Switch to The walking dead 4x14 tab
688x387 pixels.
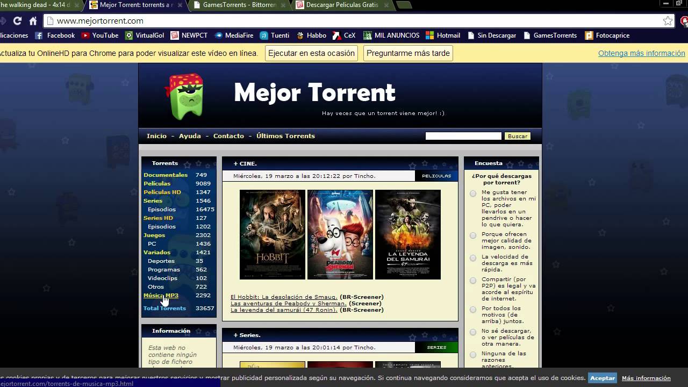pyautogui.click(x=38, y=5)
